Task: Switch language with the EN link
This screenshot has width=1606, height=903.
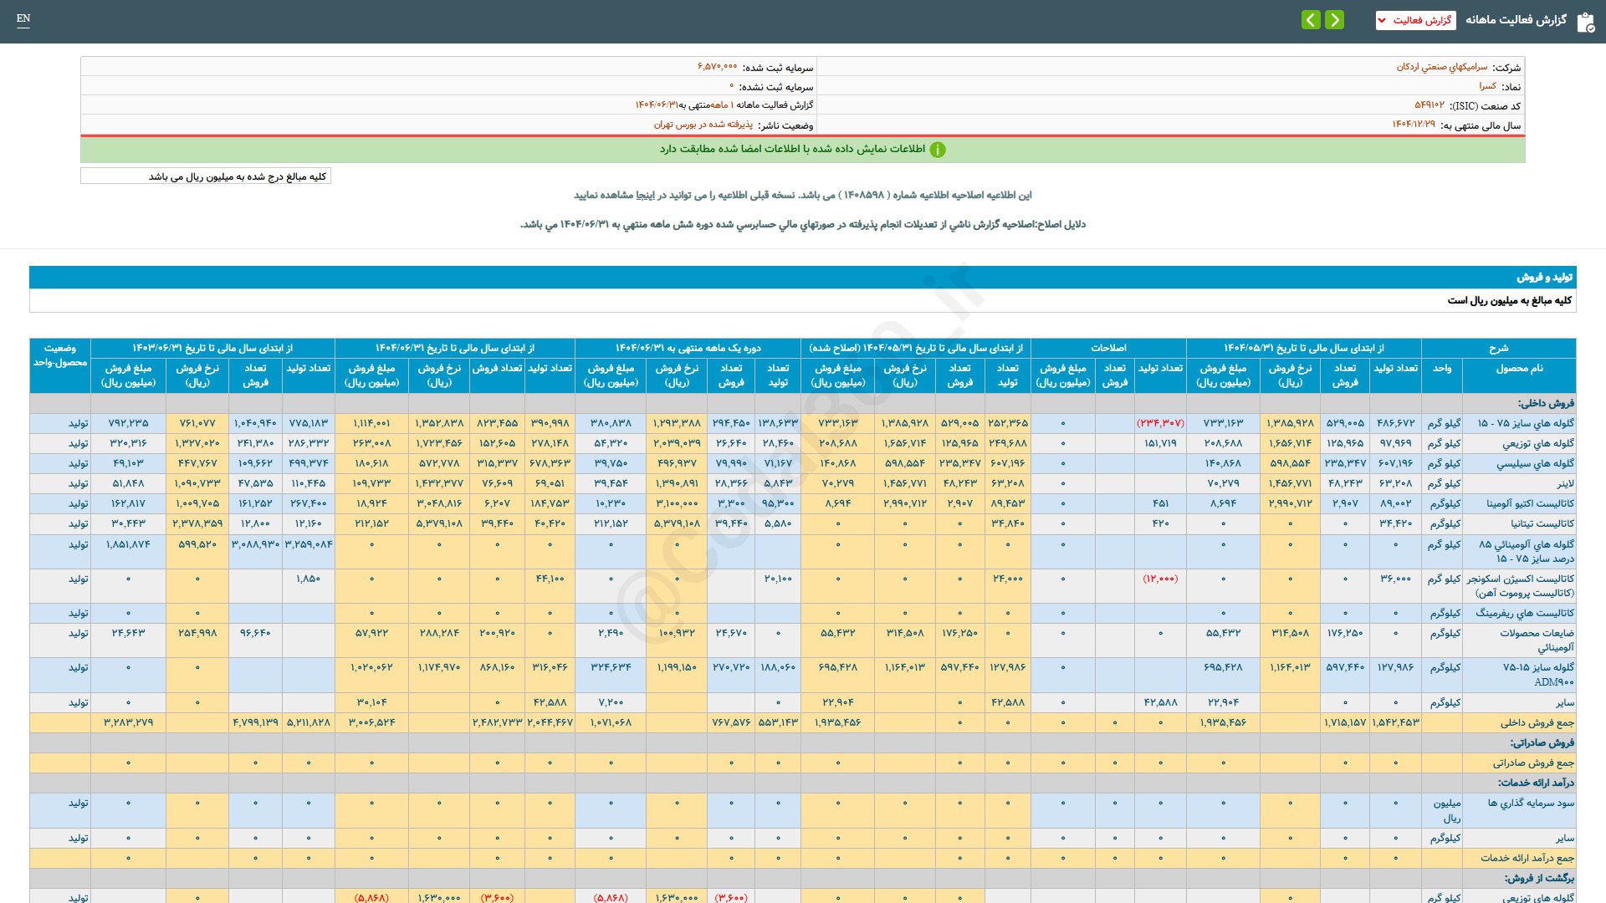Action: coord(23,18)
